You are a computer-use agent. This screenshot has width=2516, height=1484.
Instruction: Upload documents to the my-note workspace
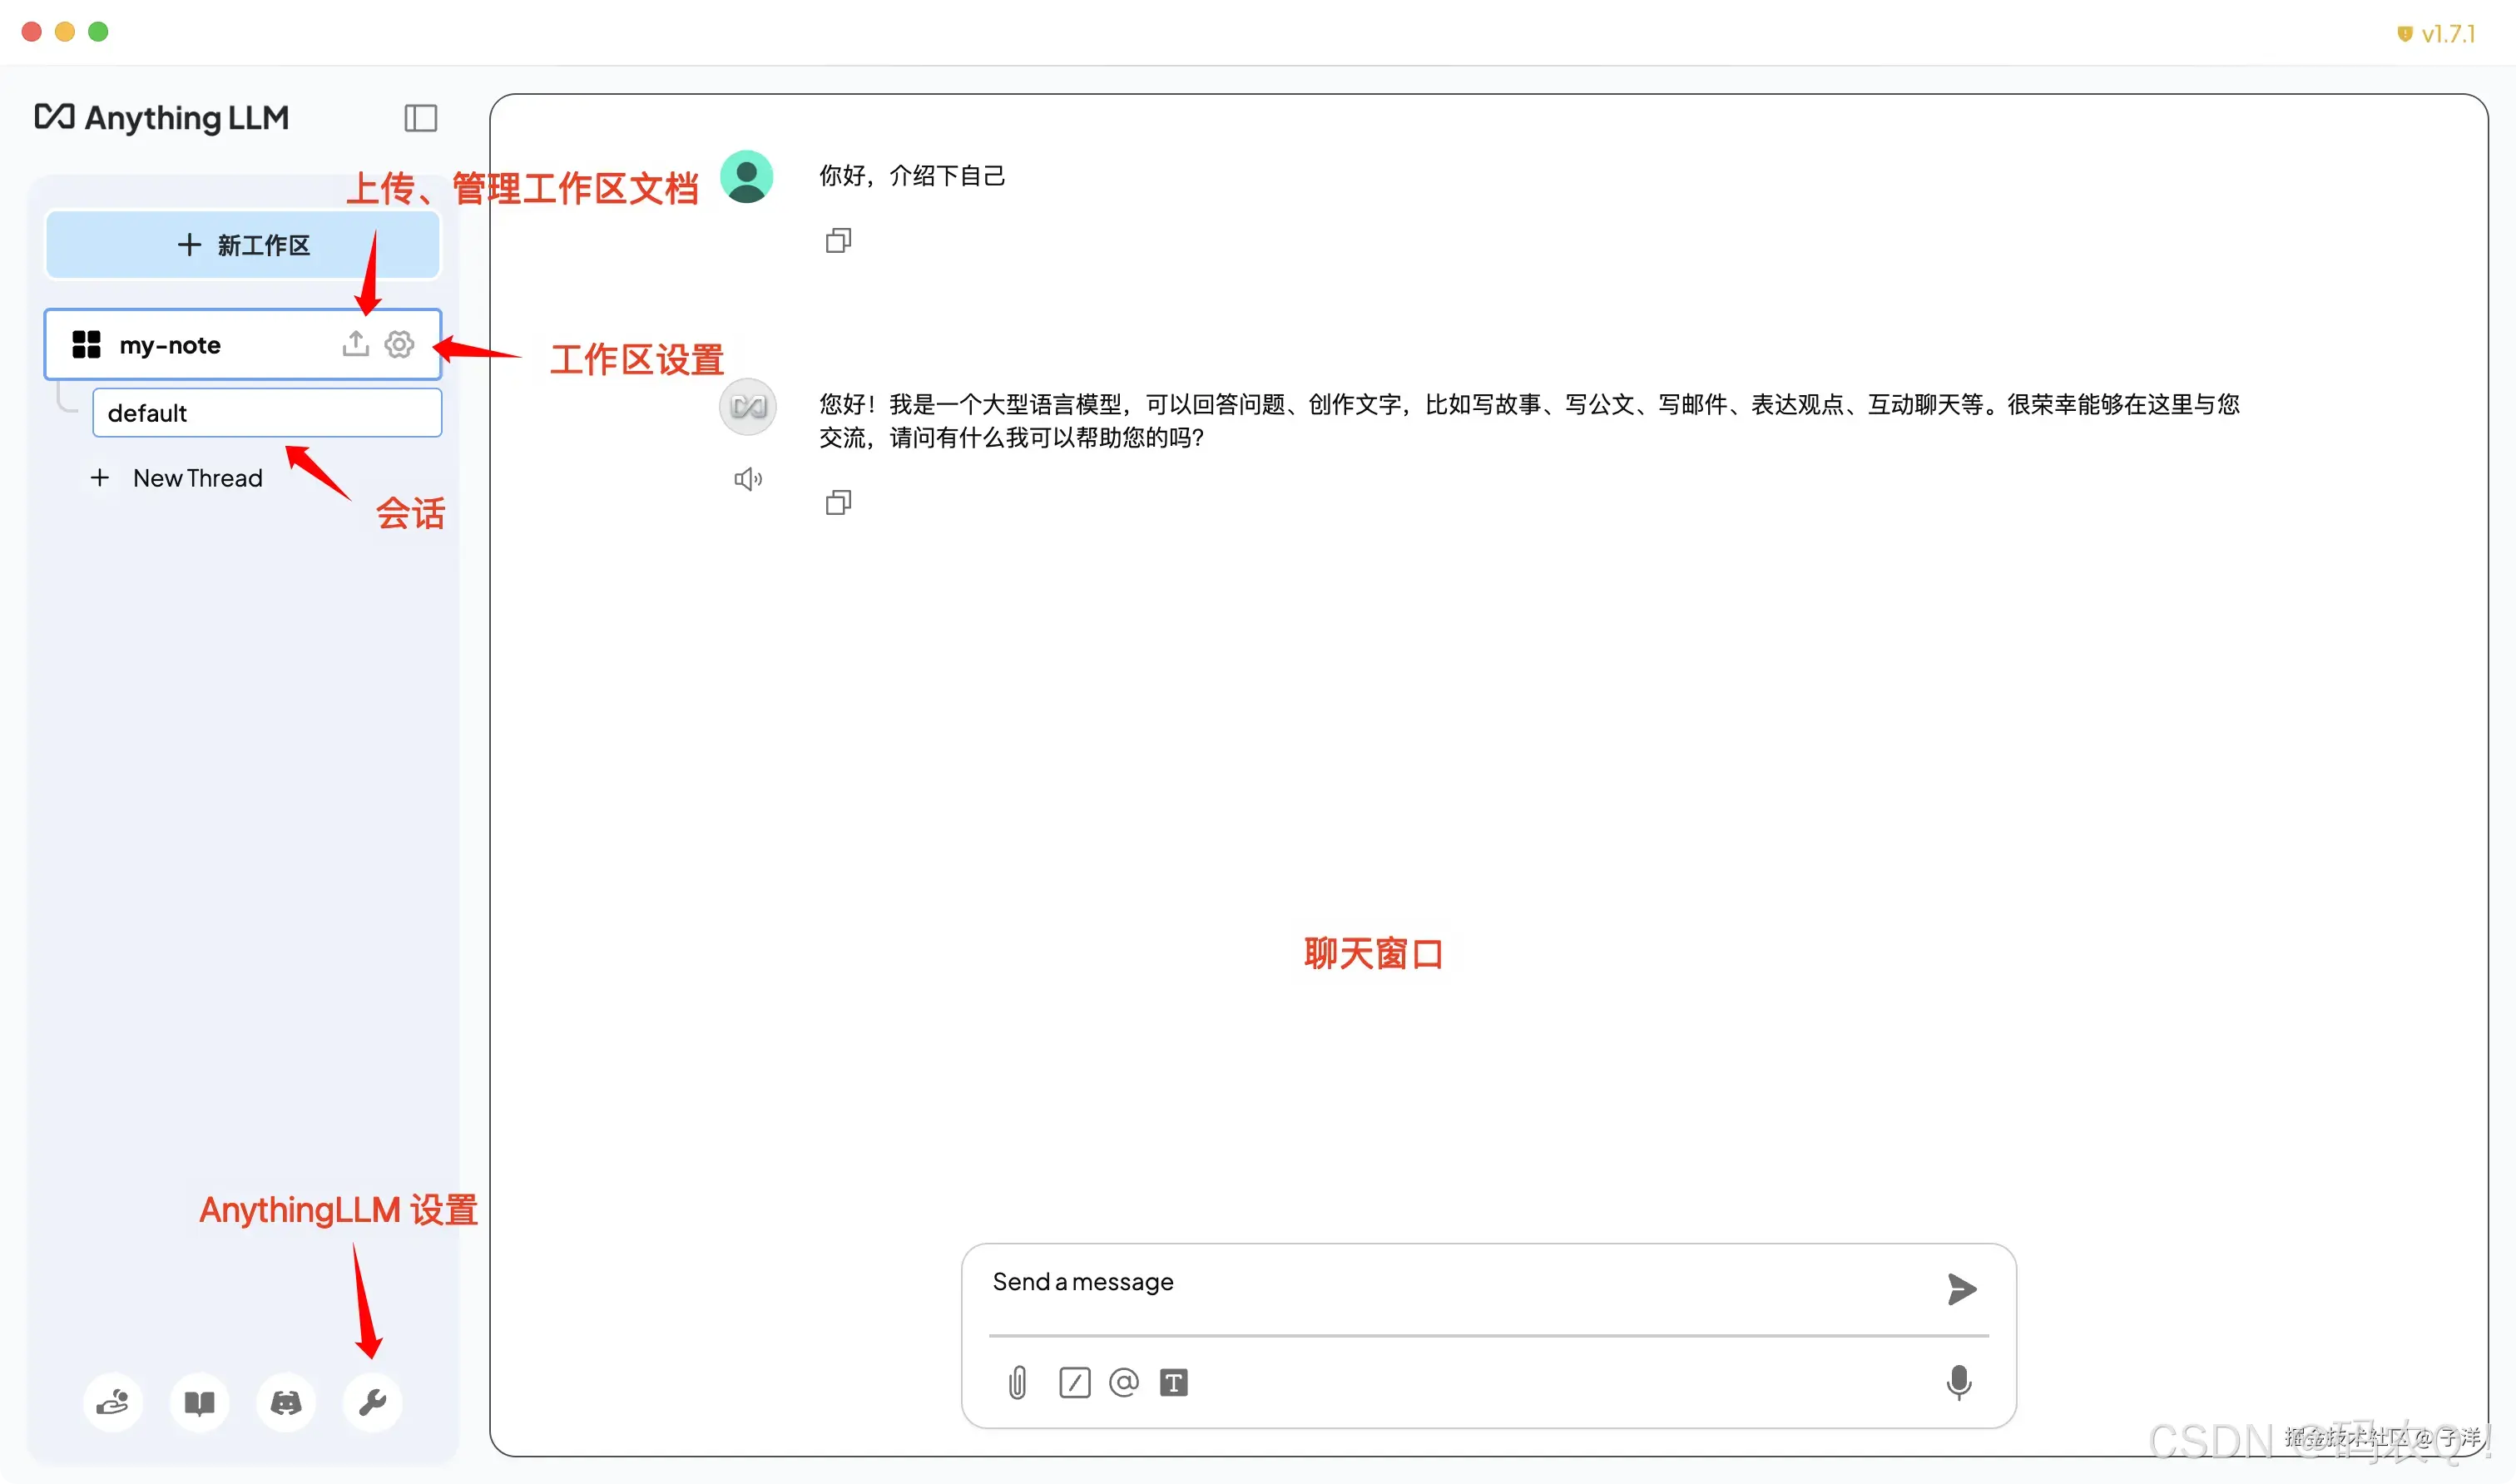tap(355, 344)
